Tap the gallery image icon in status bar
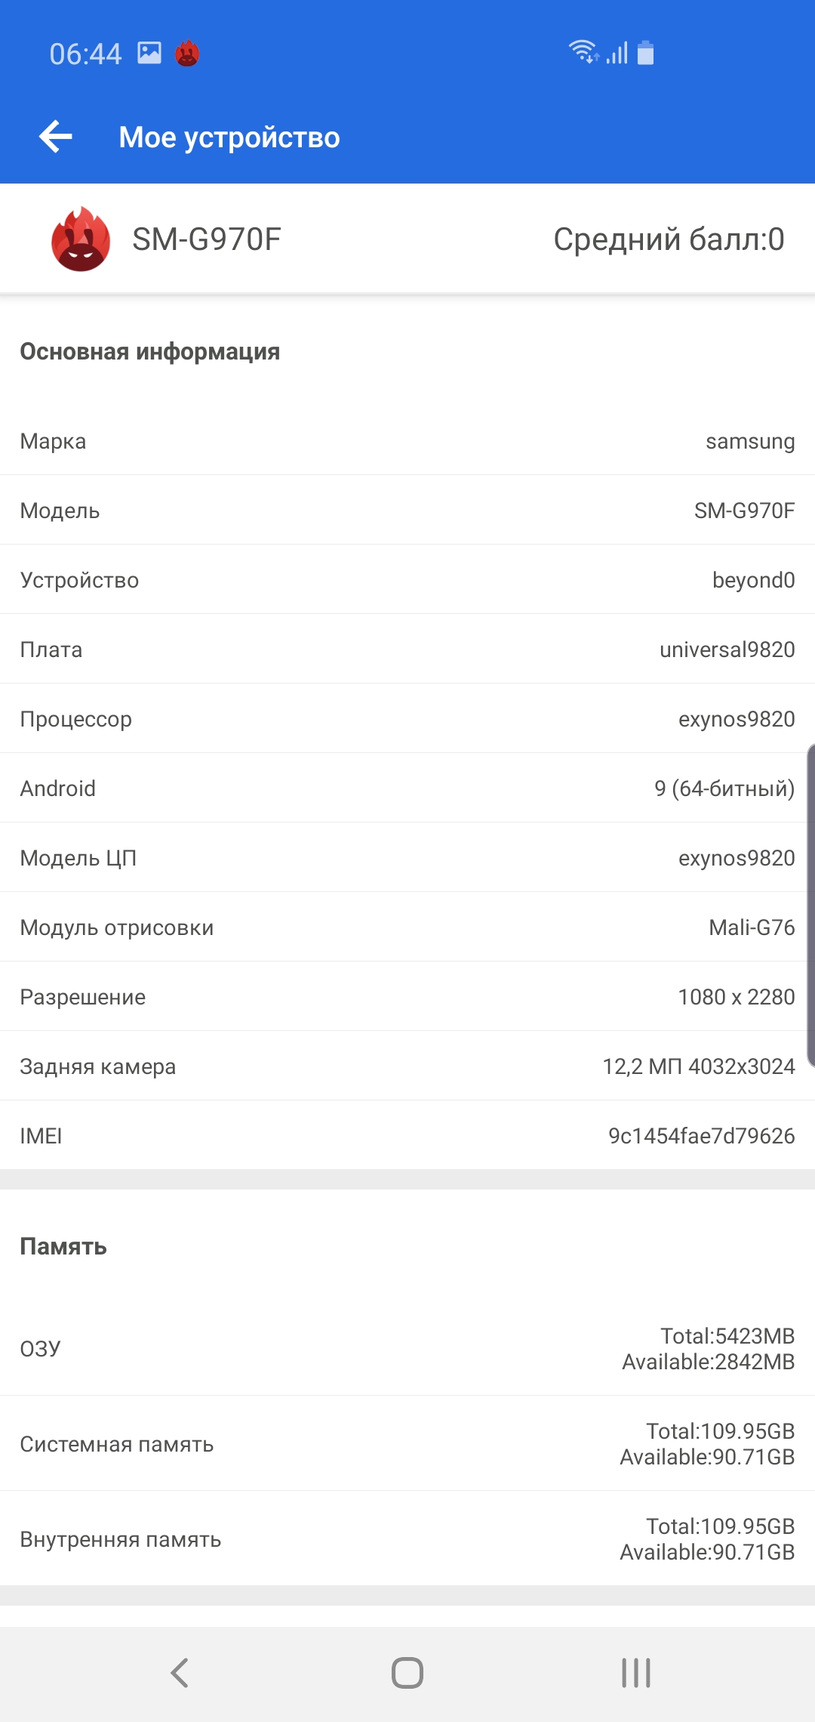The width and height of the screenshot is (815, 1722). point(149,53)
